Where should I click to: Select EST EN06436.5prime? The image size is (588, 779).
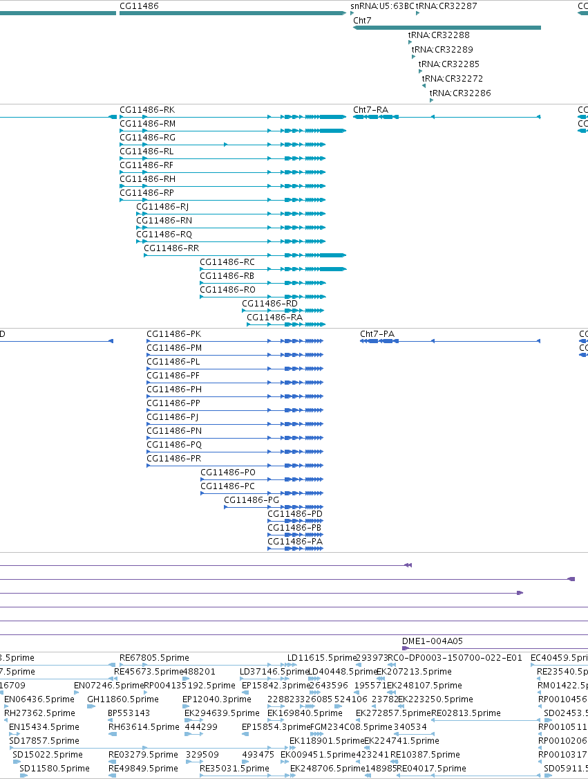point(39,699)
